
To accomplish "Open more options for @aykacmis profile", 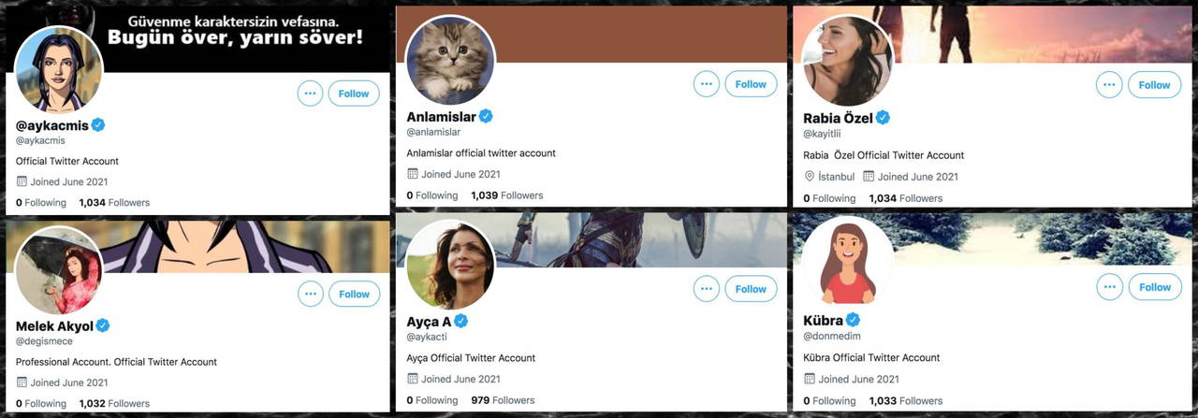I will point(310,94).
